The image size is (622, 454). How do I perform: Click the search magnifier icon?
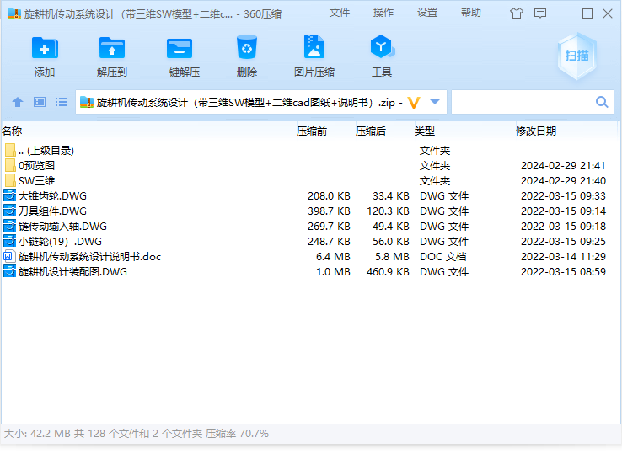pos(602,102)
